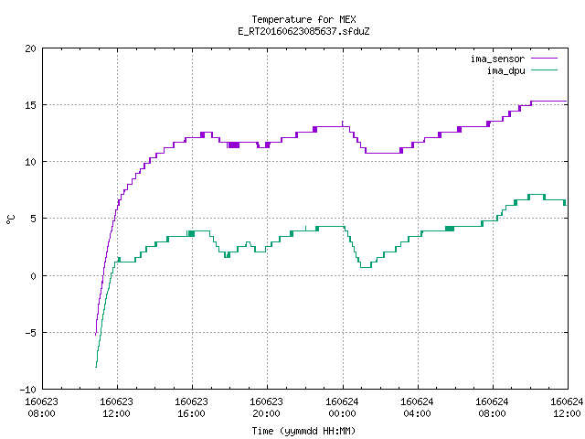
Task: Click the chart title 'Temperature for MEX'
Action: [303, 19]
